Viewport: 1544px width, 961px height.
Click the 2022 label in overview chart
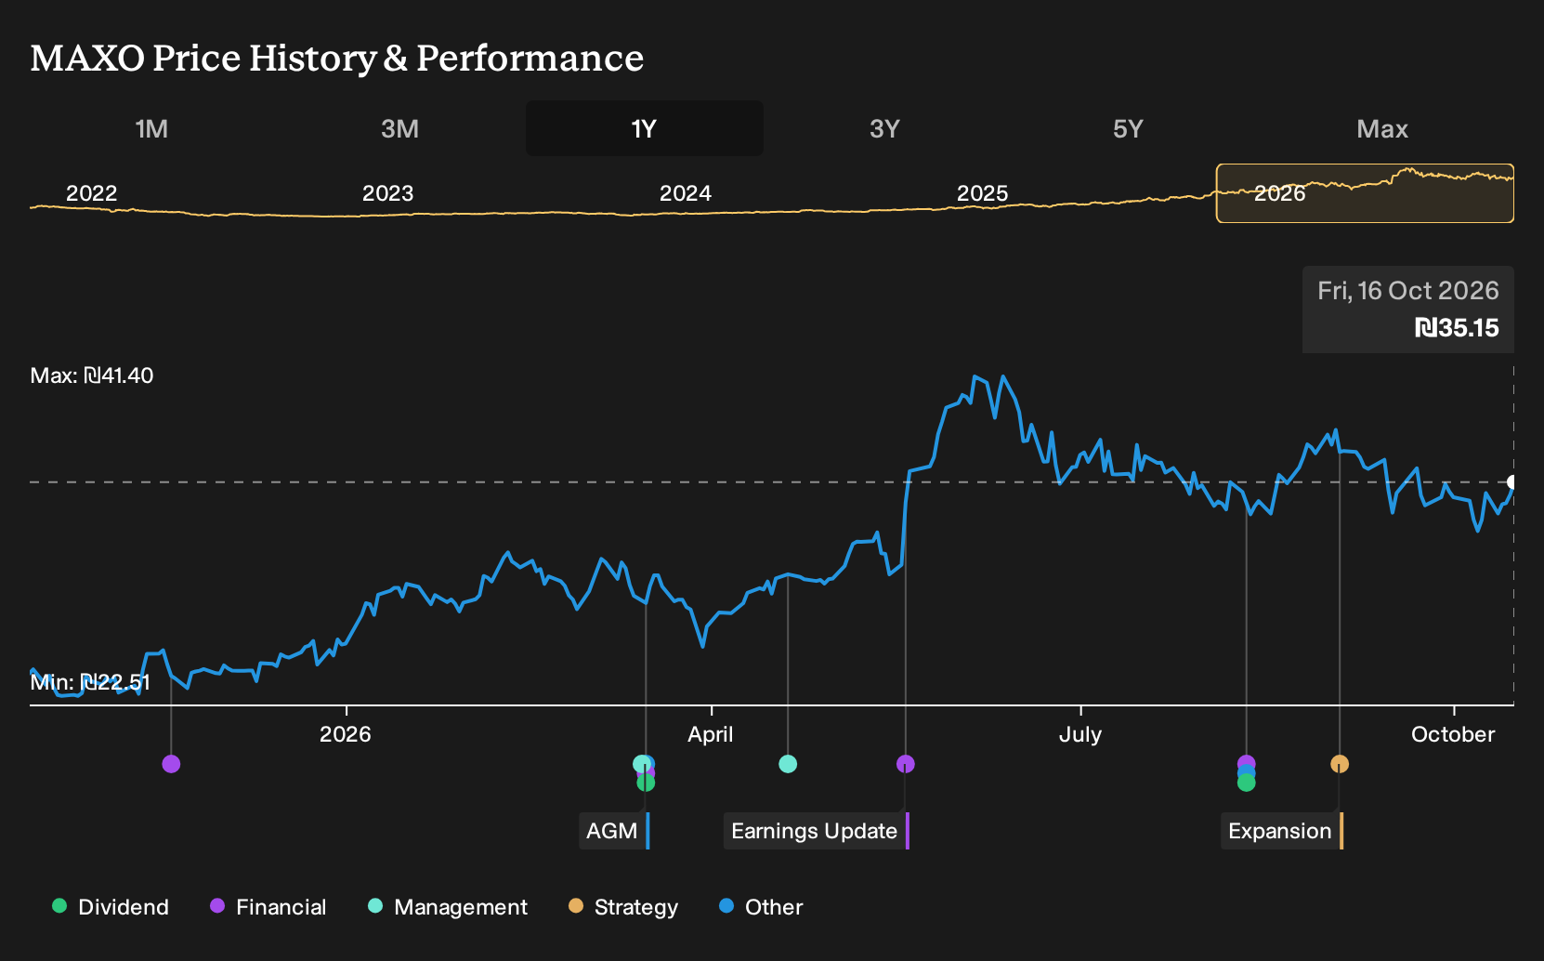click(x=91, y=193)
